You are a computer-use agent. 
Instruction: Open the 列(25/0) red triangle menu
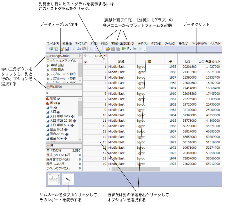click(48, 87)
